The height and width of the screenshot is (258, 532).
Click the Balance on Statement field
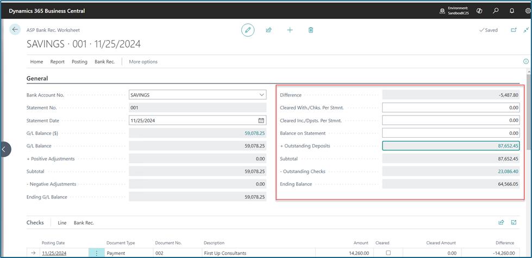pyautogui.click(x=451, y=133)
